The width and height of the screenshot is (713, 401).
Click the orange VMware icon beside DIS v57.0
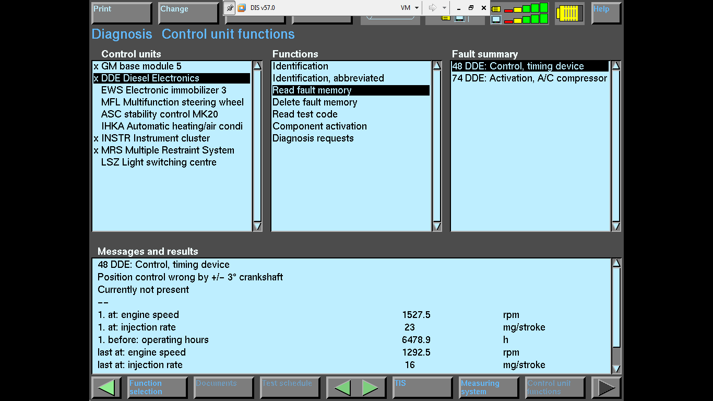point(242,8)
